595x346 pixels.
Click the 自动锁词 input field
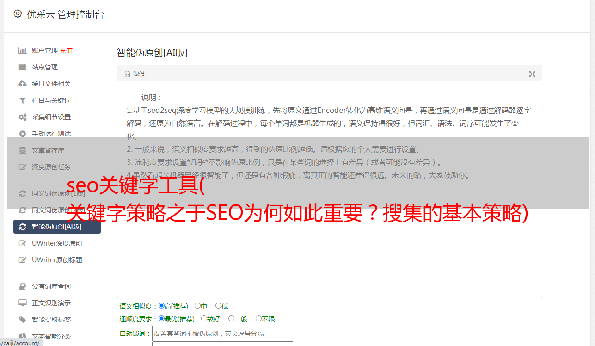coord(222,334)
